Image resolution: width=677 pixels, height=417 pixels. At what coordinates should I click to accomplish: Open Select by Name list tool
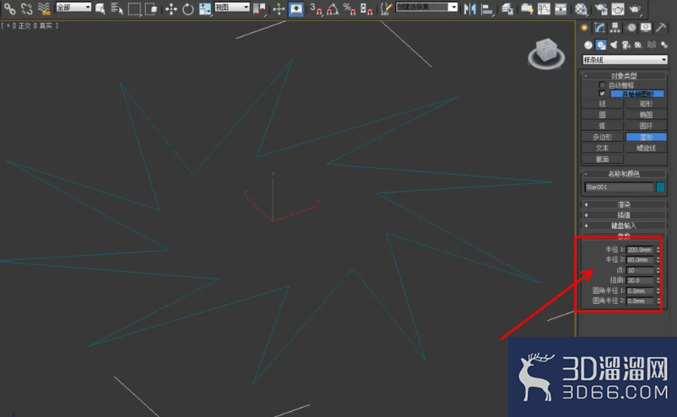(x=117, y=8)
